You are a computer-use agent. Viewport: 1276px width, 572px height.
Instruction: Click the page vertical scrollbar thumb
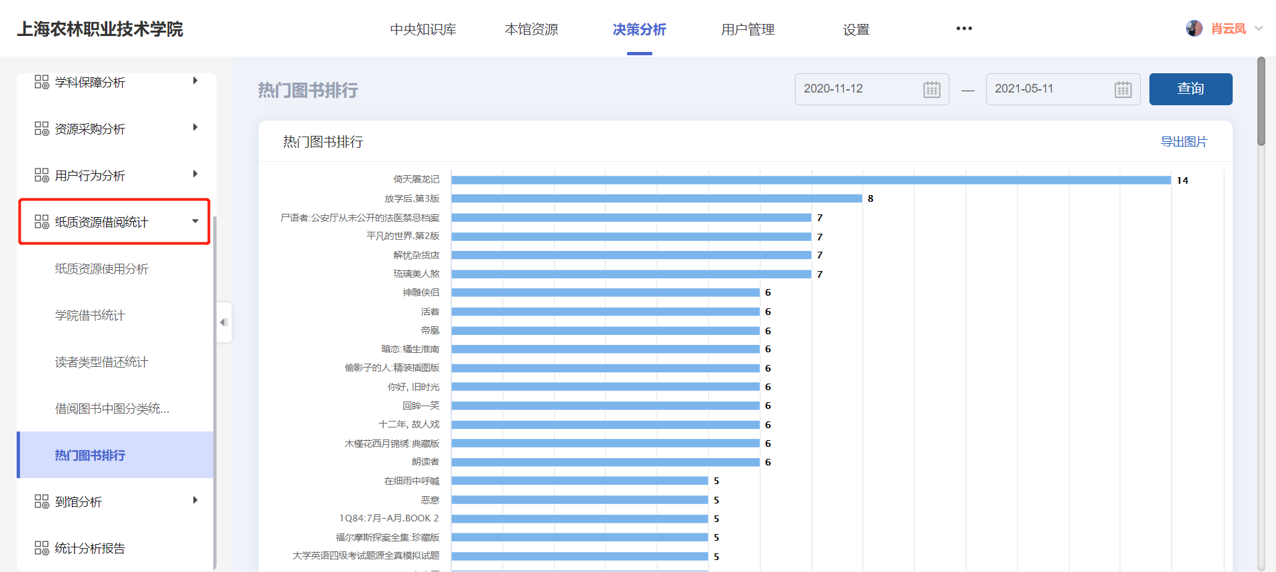(1261, 101)
